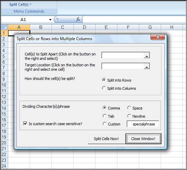Select column A header
The image size is (187, 170).
point(19,27)
